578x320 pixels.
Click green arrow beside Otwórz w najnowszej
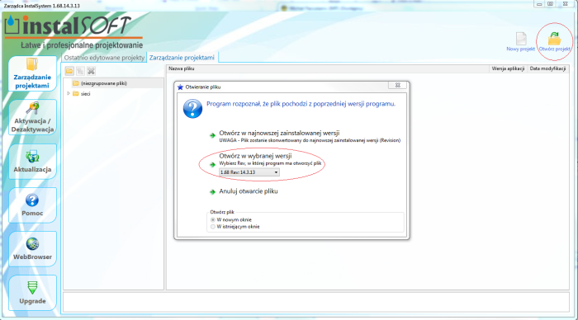(x=213, y=135)
